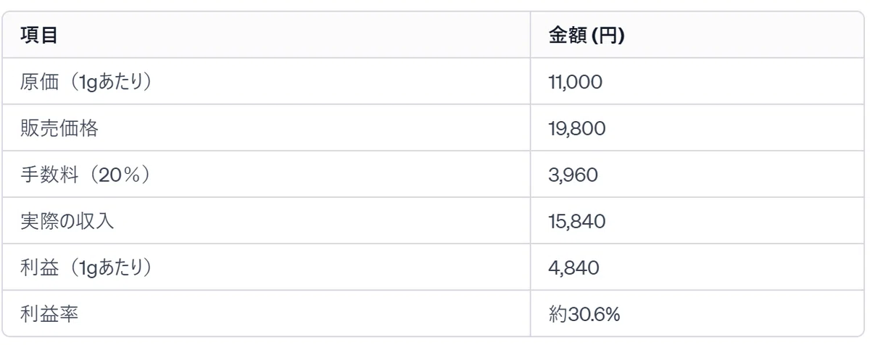870x345 pixels.
Task: Click the 利益率 row label
Action: [49, 314]
